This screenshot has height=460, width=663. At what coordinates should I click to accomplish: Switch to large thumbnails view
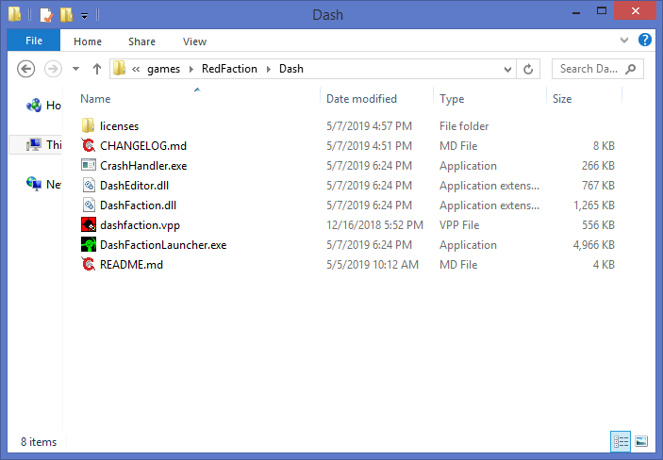pyautogui.click(x=641, y=441)
